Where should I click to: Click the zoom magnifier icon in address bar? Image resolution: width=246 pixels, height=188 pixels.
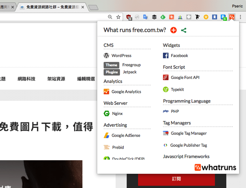point(110,17)
